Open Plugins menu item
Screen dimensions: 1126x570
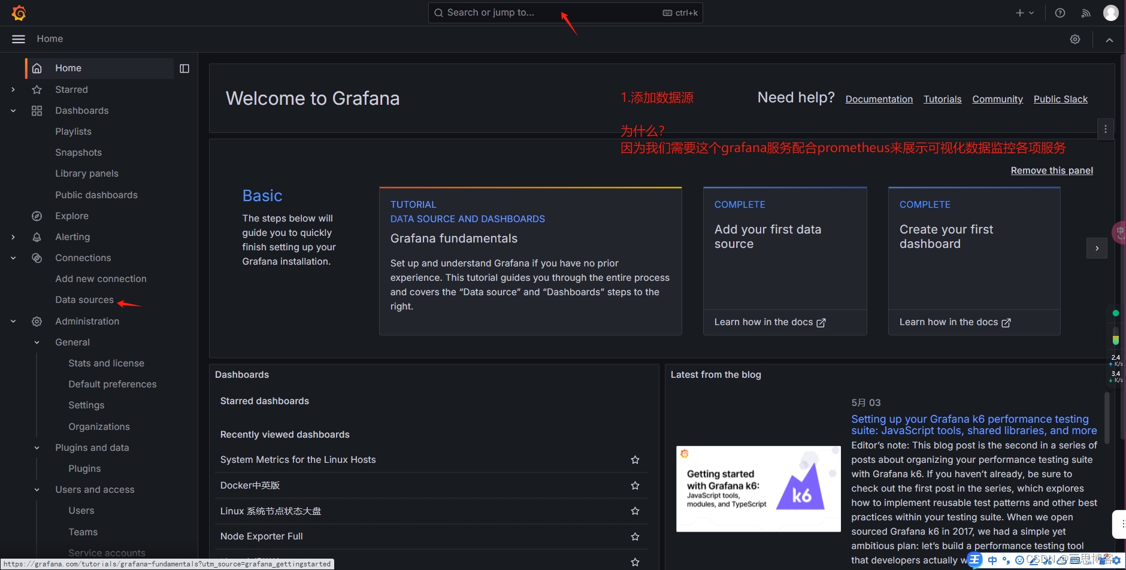(84, 469)
